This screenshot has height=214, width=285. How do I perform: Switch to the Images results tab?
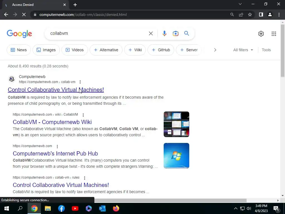[x=46, y=50]
